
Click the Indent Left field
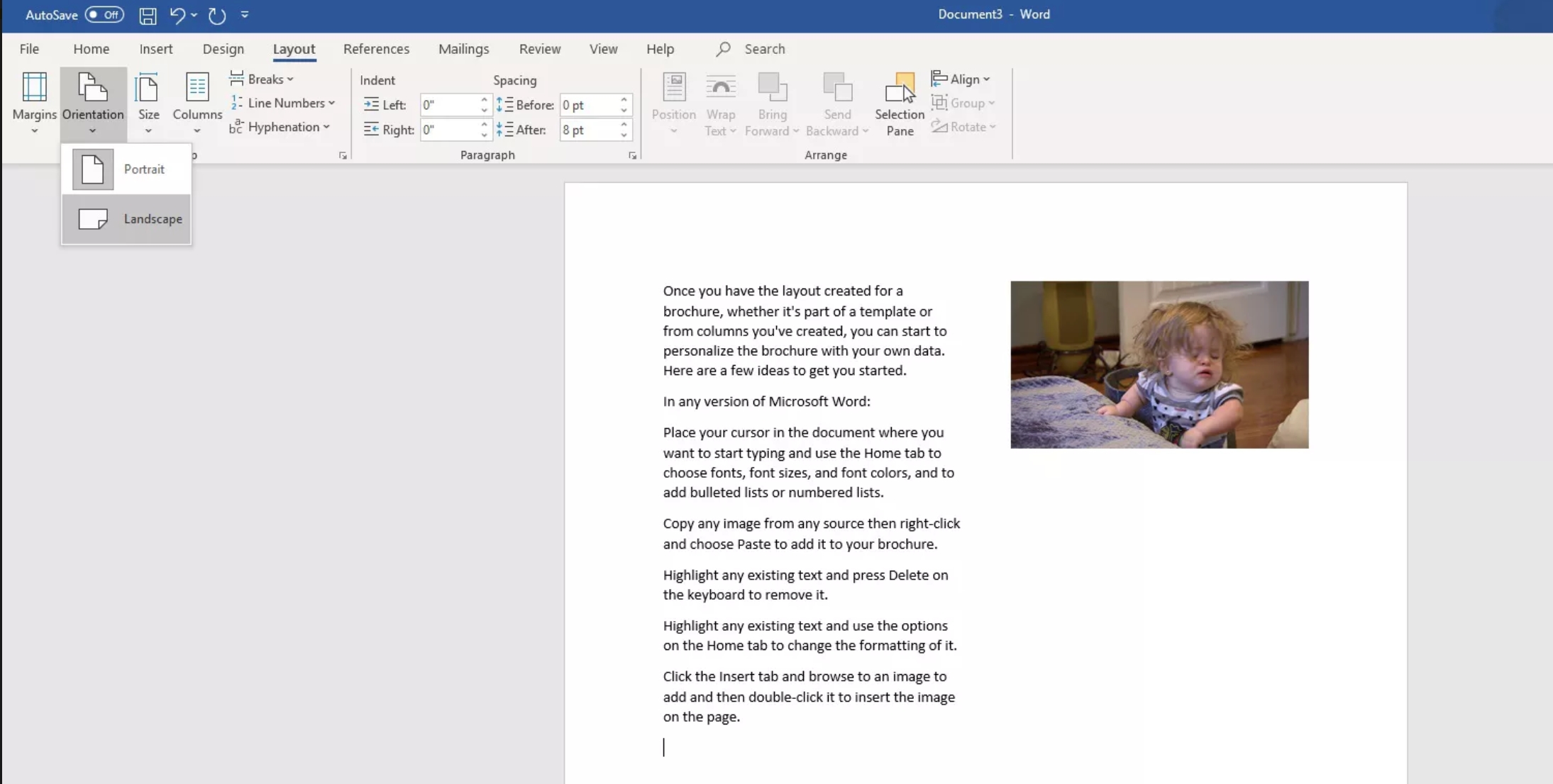(x=449, y=105)
